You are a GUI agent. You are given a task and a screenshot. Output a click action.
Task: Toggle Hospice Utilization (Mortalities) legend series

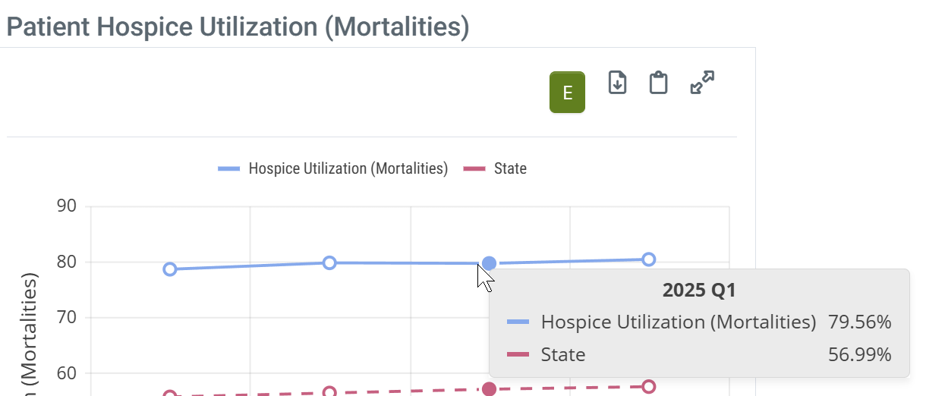[348, 168]
